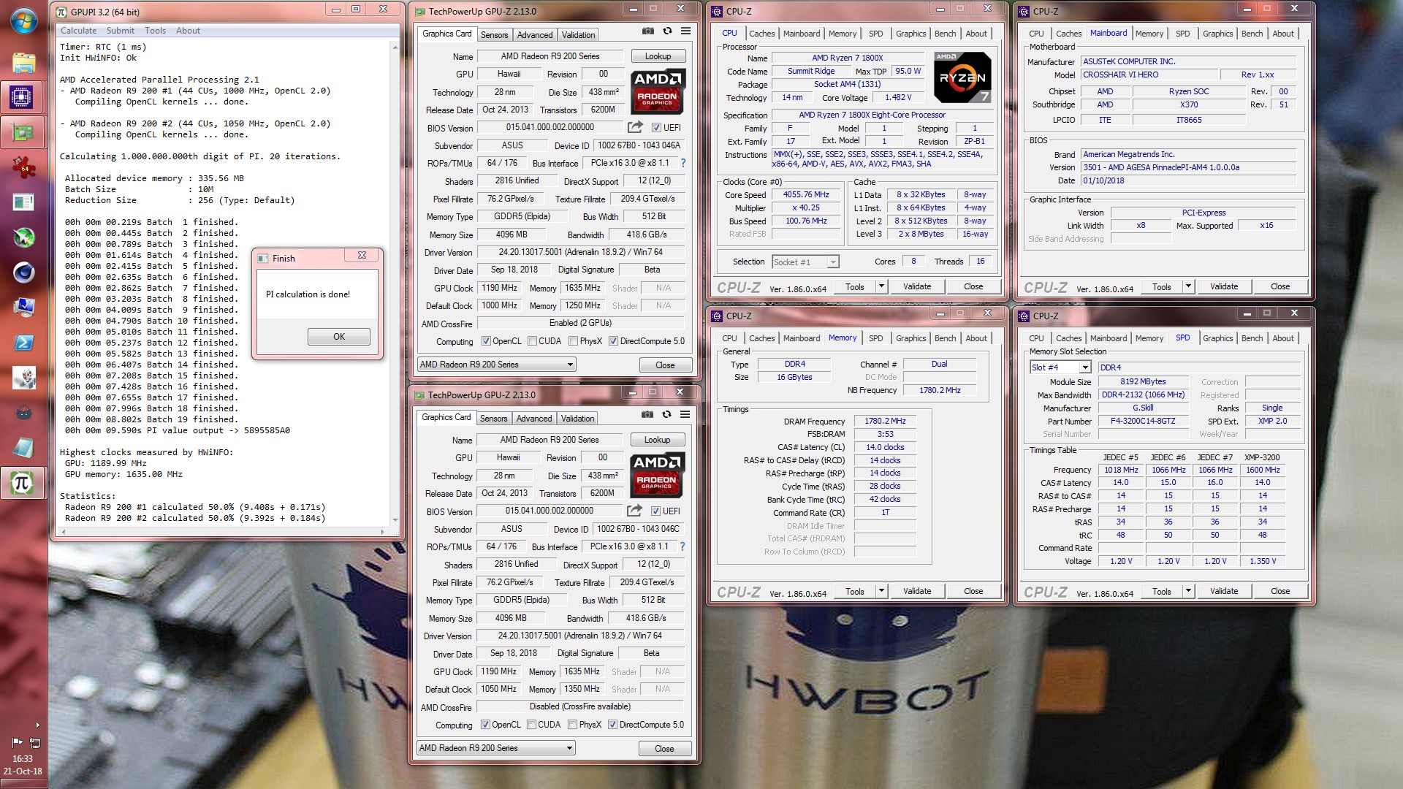Toggle DirectCompute 5.0 checkbox in top GPU-Z
Screen dimensions: 1403x789
coord(613,341)
